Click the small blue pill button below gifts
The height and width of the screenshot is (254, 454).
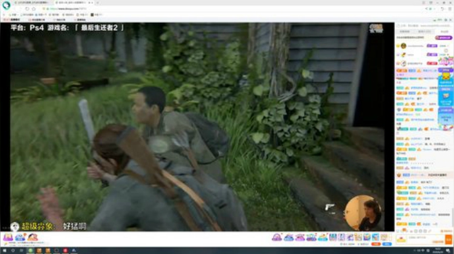point(387,244)
